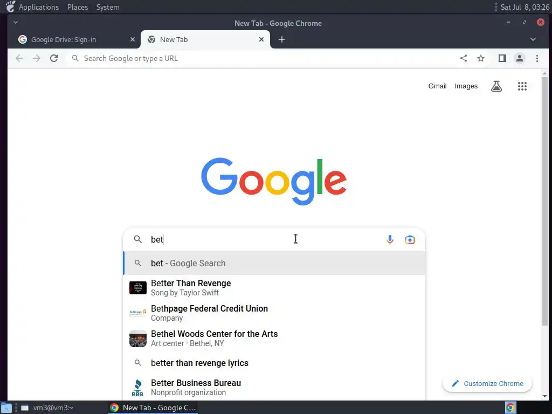The height and width of the screenshot is (414, 552).
Task: Expand the tab search dropdown arrow
Action: (x=533, y=39)
